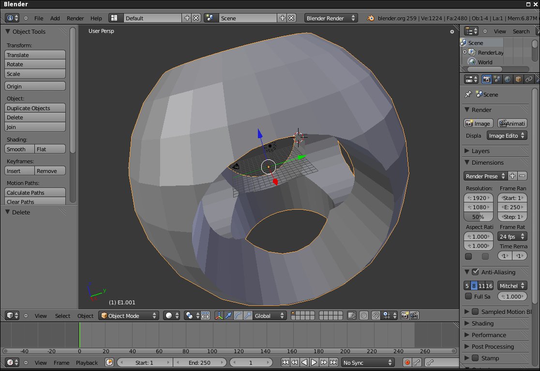
Task: Enable the Full Sample checkbox
Action: [468, 296]
